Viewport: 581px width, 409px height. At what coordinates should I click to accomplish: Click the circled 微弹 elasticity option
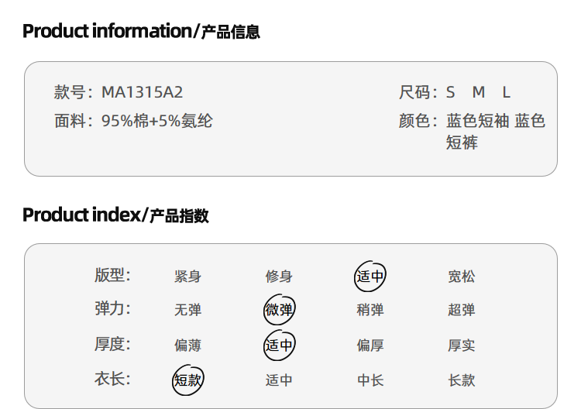[x=279, y=311]
